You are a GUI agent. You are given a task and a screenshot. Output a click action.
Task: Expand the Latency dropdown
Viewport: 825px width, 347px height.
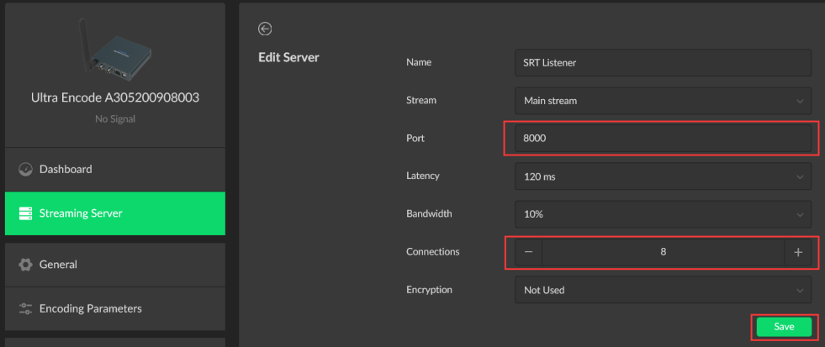pos(662,177)
